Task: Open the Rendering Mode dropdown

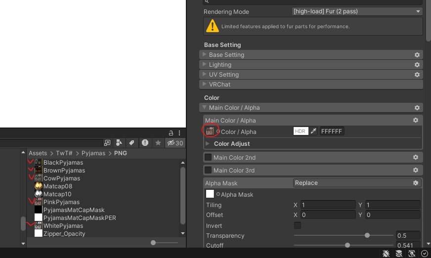Action: coord(357,11)
